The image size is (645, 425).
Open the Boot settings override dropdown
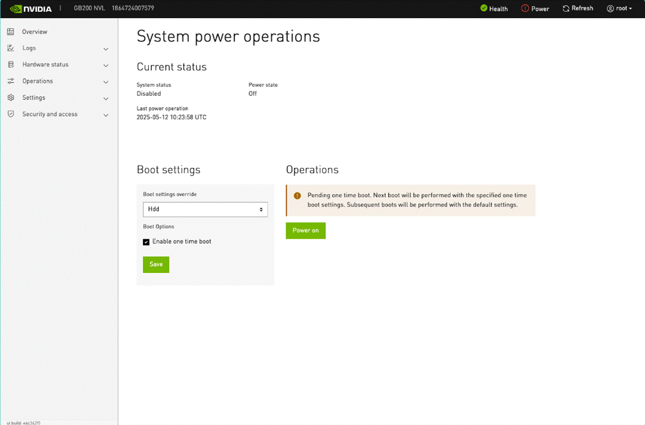[205, 210]
